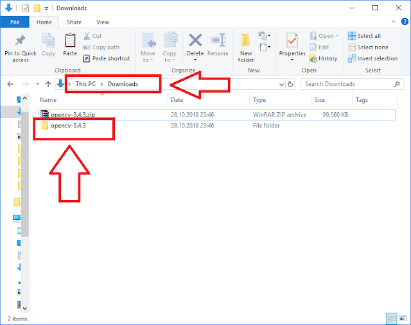
Task: Create a New folder
Action: pos(246,48)
